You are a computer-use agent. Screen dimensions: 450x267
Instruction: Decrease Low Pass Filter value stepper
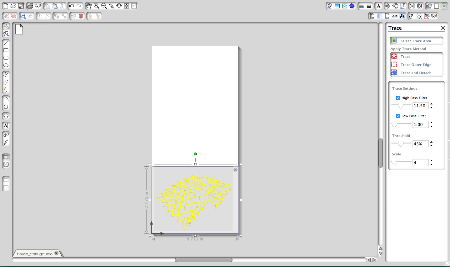(432, 126)
